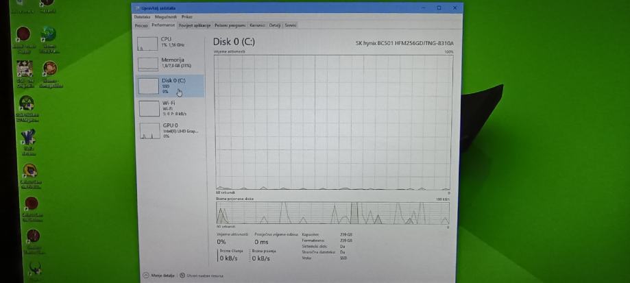Click the resource monitor icon at bottom

coord(182,275)
